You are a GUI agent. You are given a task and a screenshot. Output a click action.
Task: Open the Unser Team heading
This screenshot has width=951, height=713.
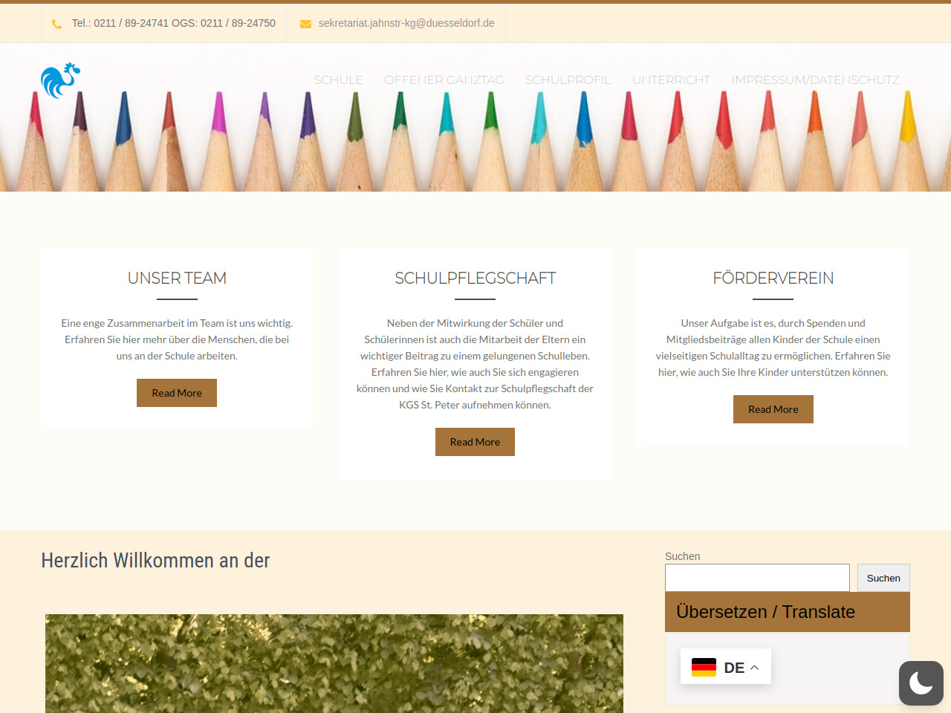177,278
